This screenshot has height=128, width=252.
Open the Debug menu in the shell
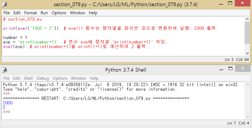[x=43, y=78]
